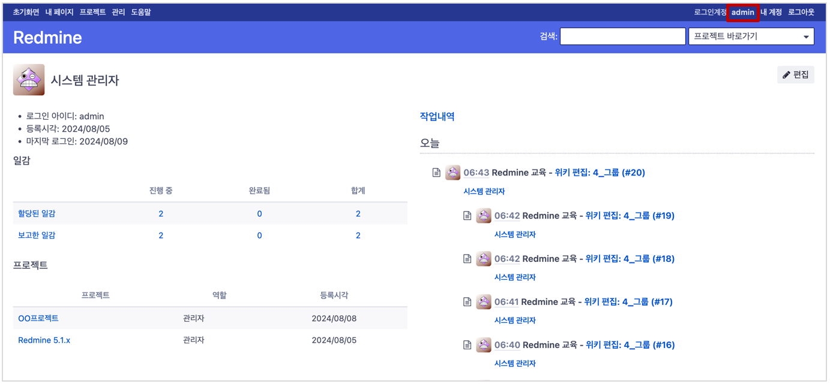Open 할당된 일감 issues link

(x=37, y=214)
